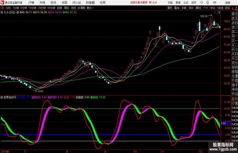
Task: Click the 9.88 low price label
Action: tap(41, 91)
